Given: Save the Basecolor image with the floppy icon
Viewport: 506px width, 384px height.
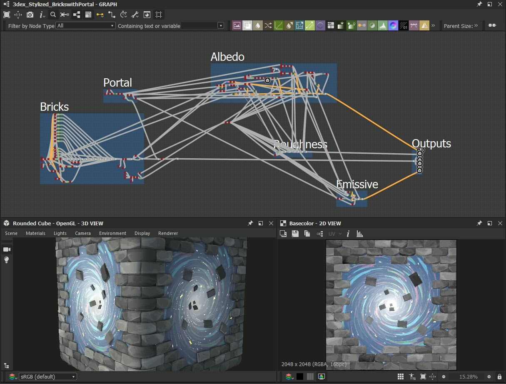Looking at the screenshot, I should pos(295,234).
